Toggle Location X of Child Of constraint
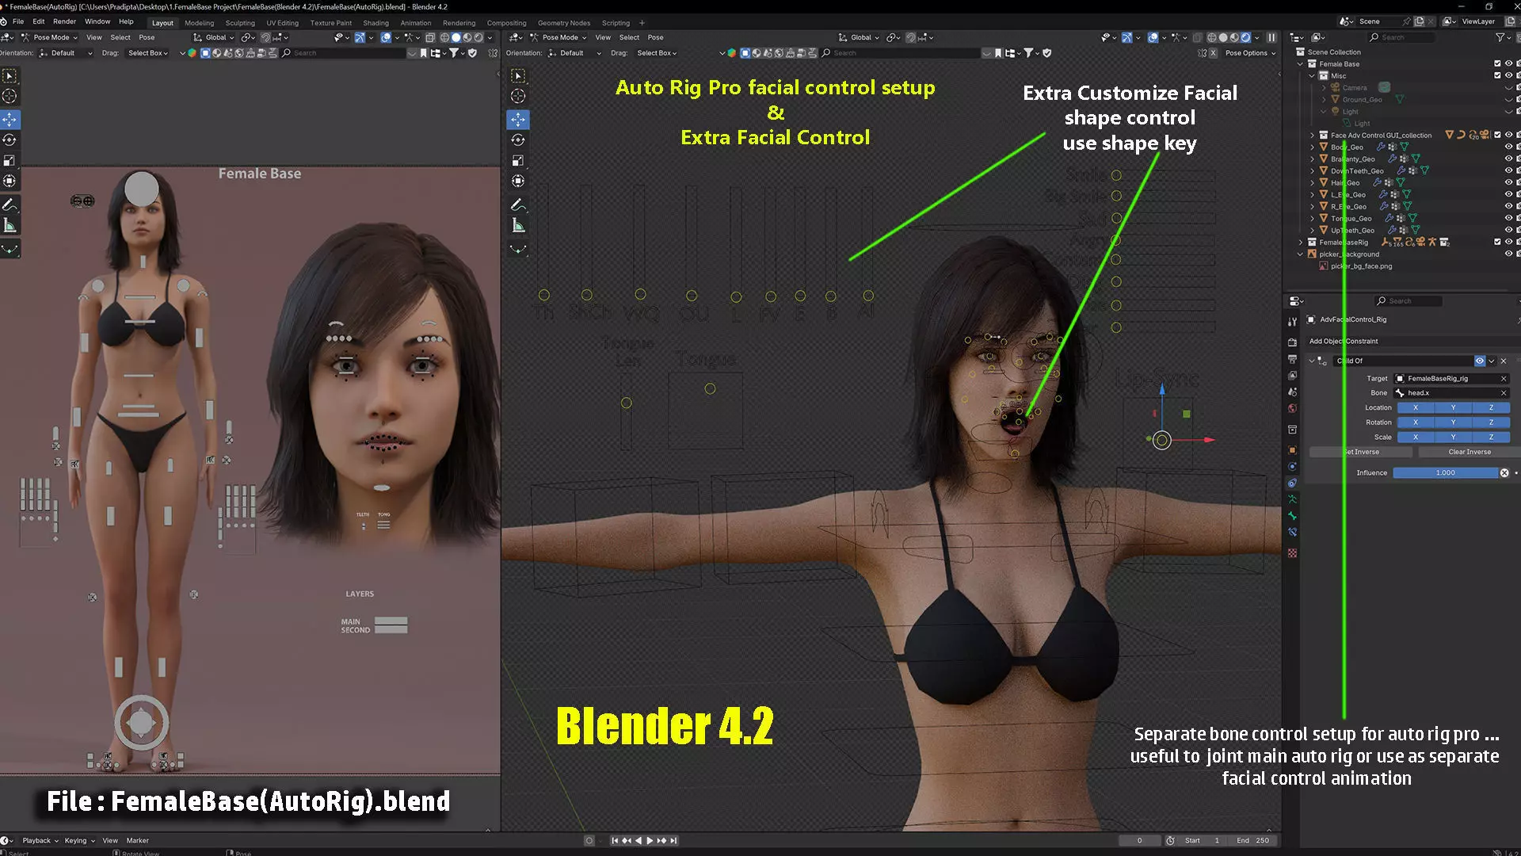Image resolution: width=1521 pixels, height=856 pixels. (x=1416, y=407)
